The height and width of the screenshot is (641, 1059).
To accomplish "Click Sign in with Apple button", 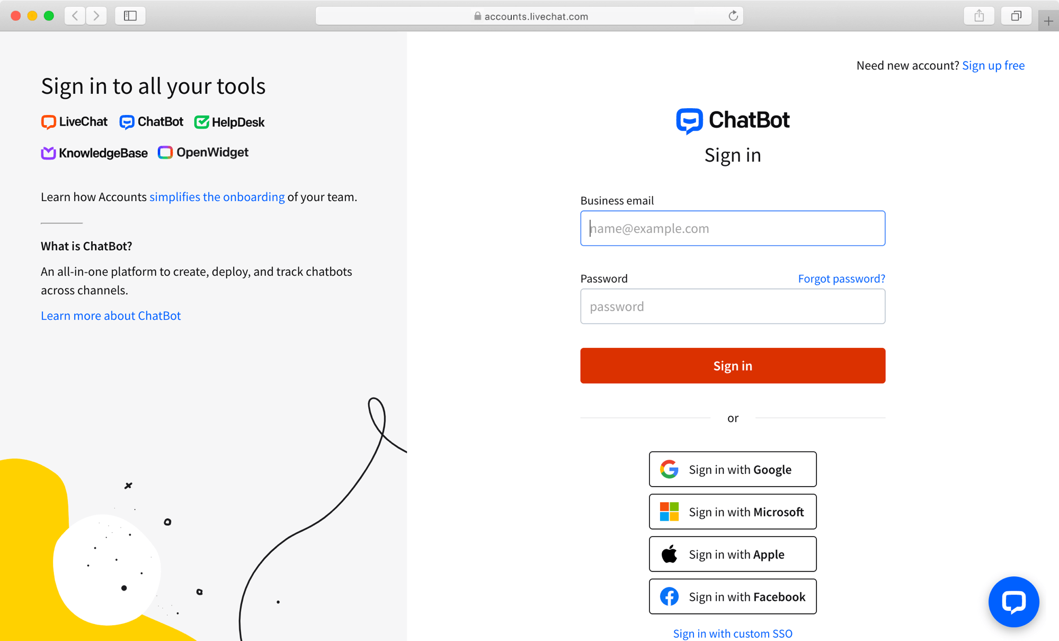I will (733, 554).
